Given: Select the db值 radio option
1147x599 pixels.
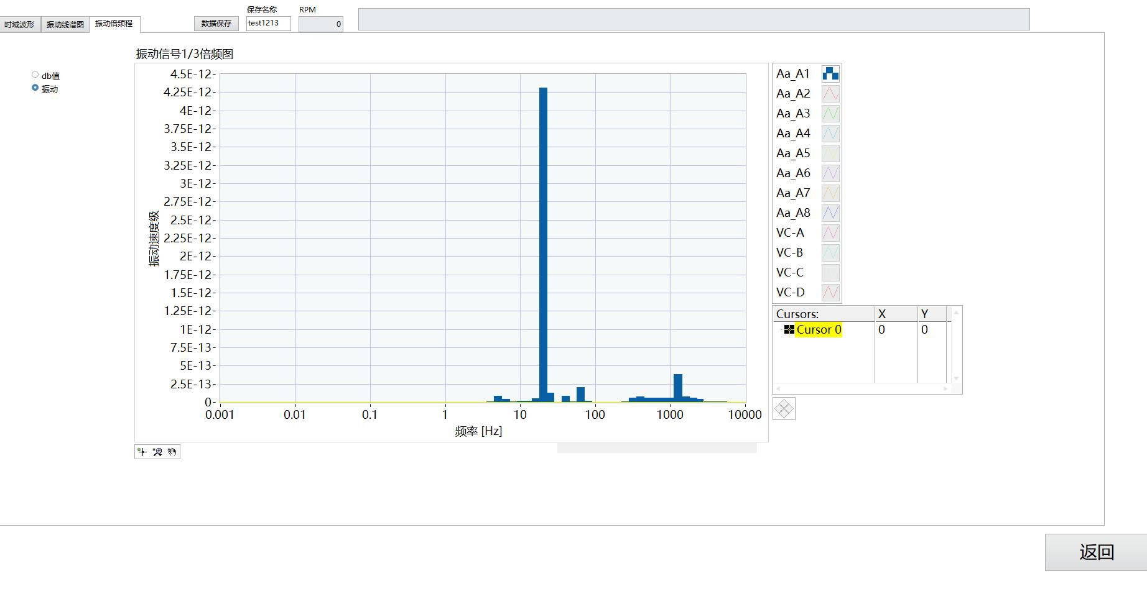Looking at the screenshot, I should click(35, 75).
